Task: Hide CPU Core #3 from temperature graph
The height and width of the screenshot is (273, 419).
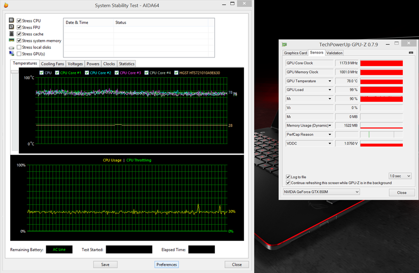Action: coord(116,73)
